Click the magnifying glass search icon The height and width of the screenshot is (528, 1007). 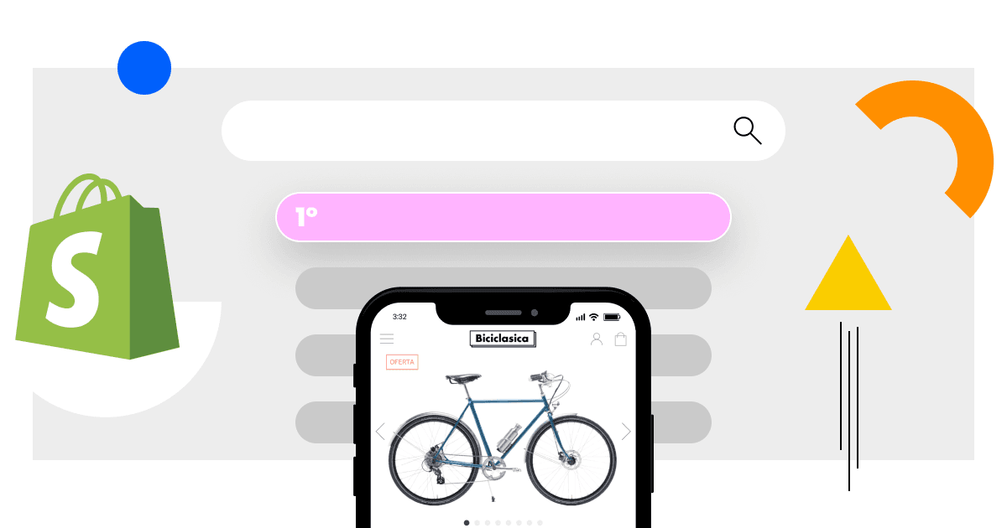pyautogui.click(x=748, y=131)
